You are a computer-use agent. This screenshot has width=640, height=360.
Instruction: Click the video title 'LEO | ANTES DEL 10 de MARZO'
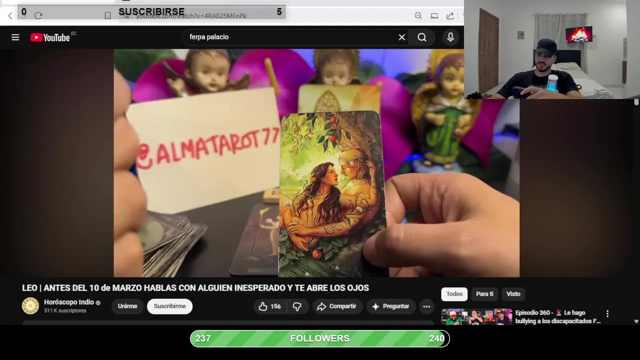pos(195,288)
